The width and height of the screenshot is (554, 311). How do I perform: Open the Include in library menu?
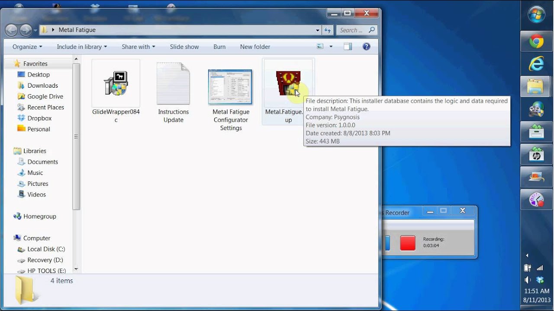pyautogui.click(x=82, y=47)
